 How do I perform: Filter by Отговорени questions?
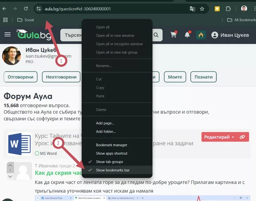21,77
